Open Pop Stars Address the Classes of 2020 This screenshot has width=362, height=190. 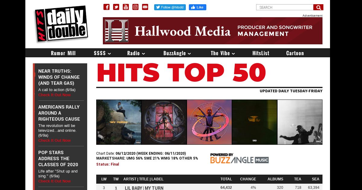(x=58, y=159)
